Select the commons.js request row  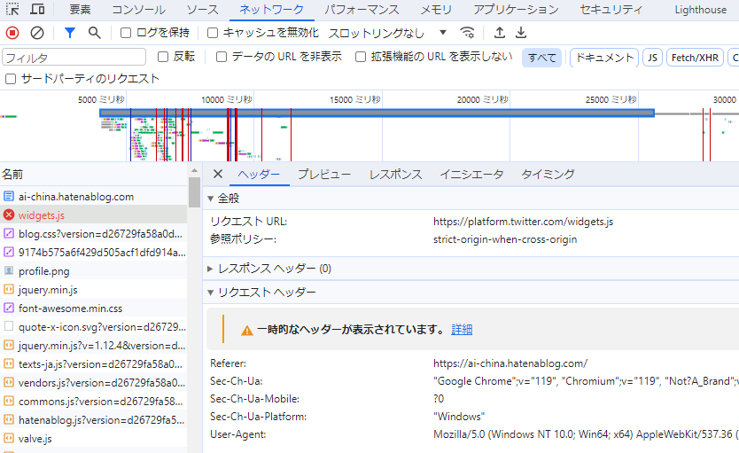(94, 401)
